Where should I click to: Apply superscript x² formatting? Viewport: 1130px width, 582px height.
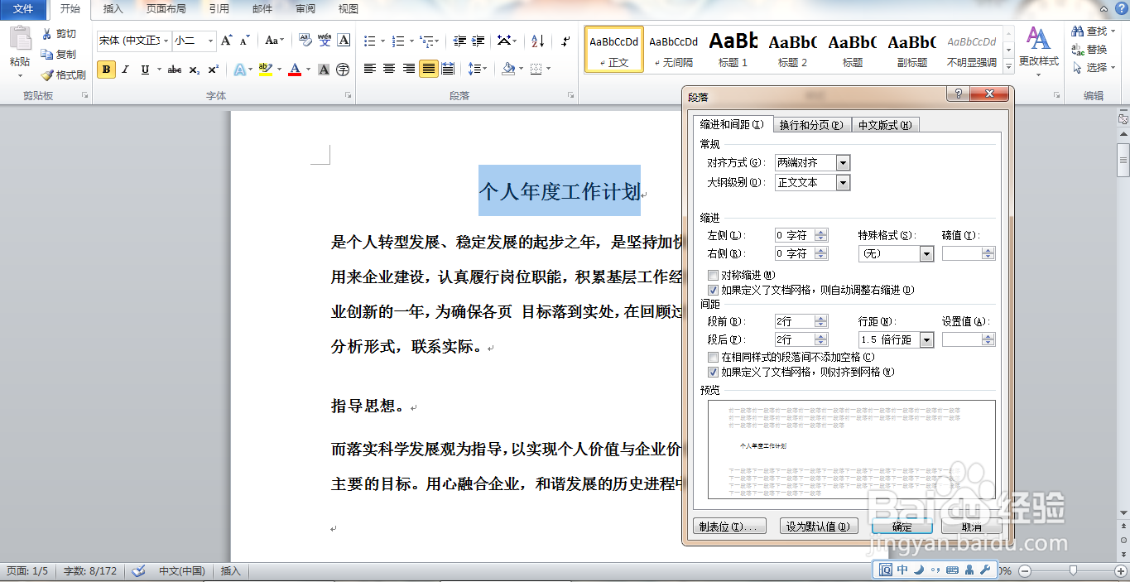pos(213,70)
